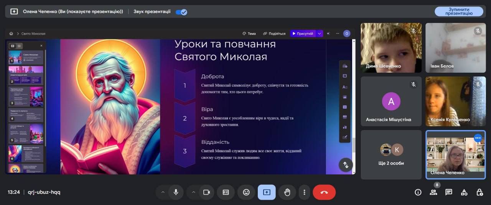Open more options three-dot menu
This screenshot has width=491, height=205.
pyautogui.click(x=304, y=192)
